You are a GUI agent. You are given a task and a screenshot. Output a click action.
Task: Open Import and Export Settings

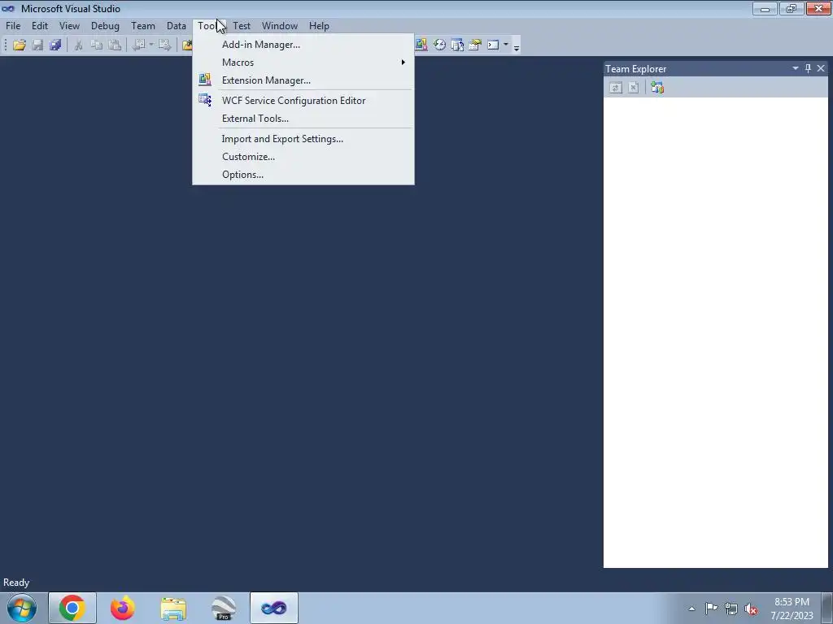coord(303,139)
